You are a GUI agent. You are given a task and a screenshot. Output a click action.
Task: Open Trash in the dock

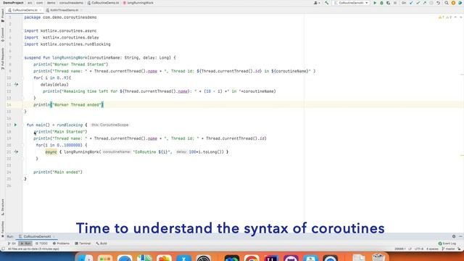click(378, 258)
